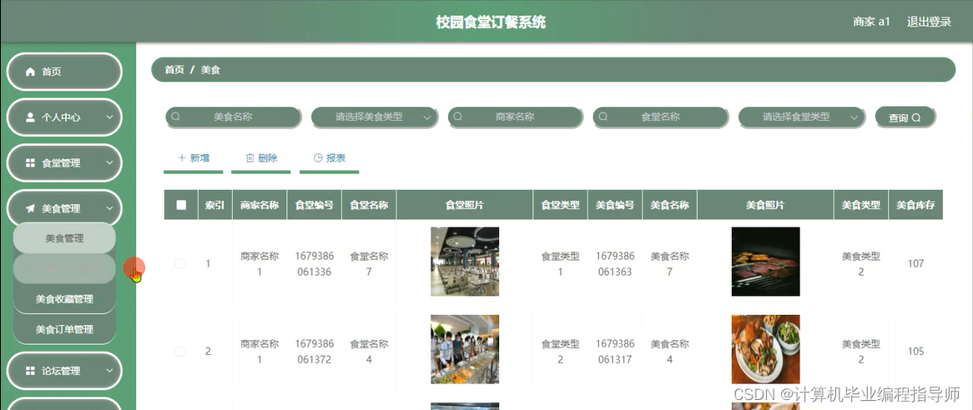Click the magnifier icon in the 美食名称 field
Image resolution: width=973 pixels, height=410 pixels.
click(175, 117)
